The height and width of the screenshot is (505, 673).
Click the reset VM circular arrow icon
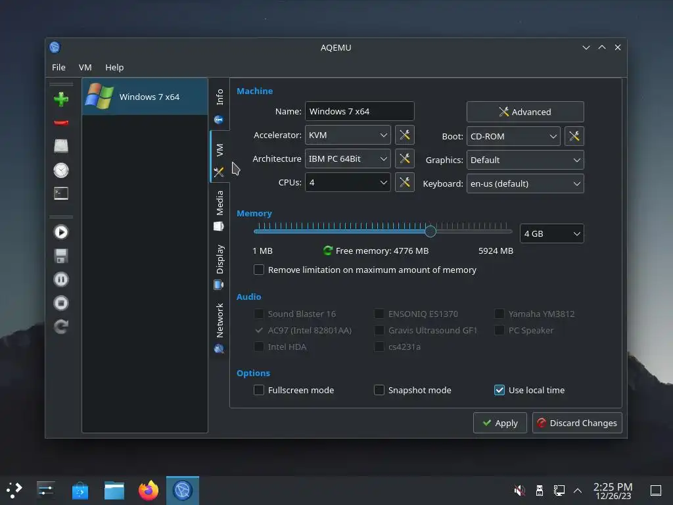tap(61, 327)
